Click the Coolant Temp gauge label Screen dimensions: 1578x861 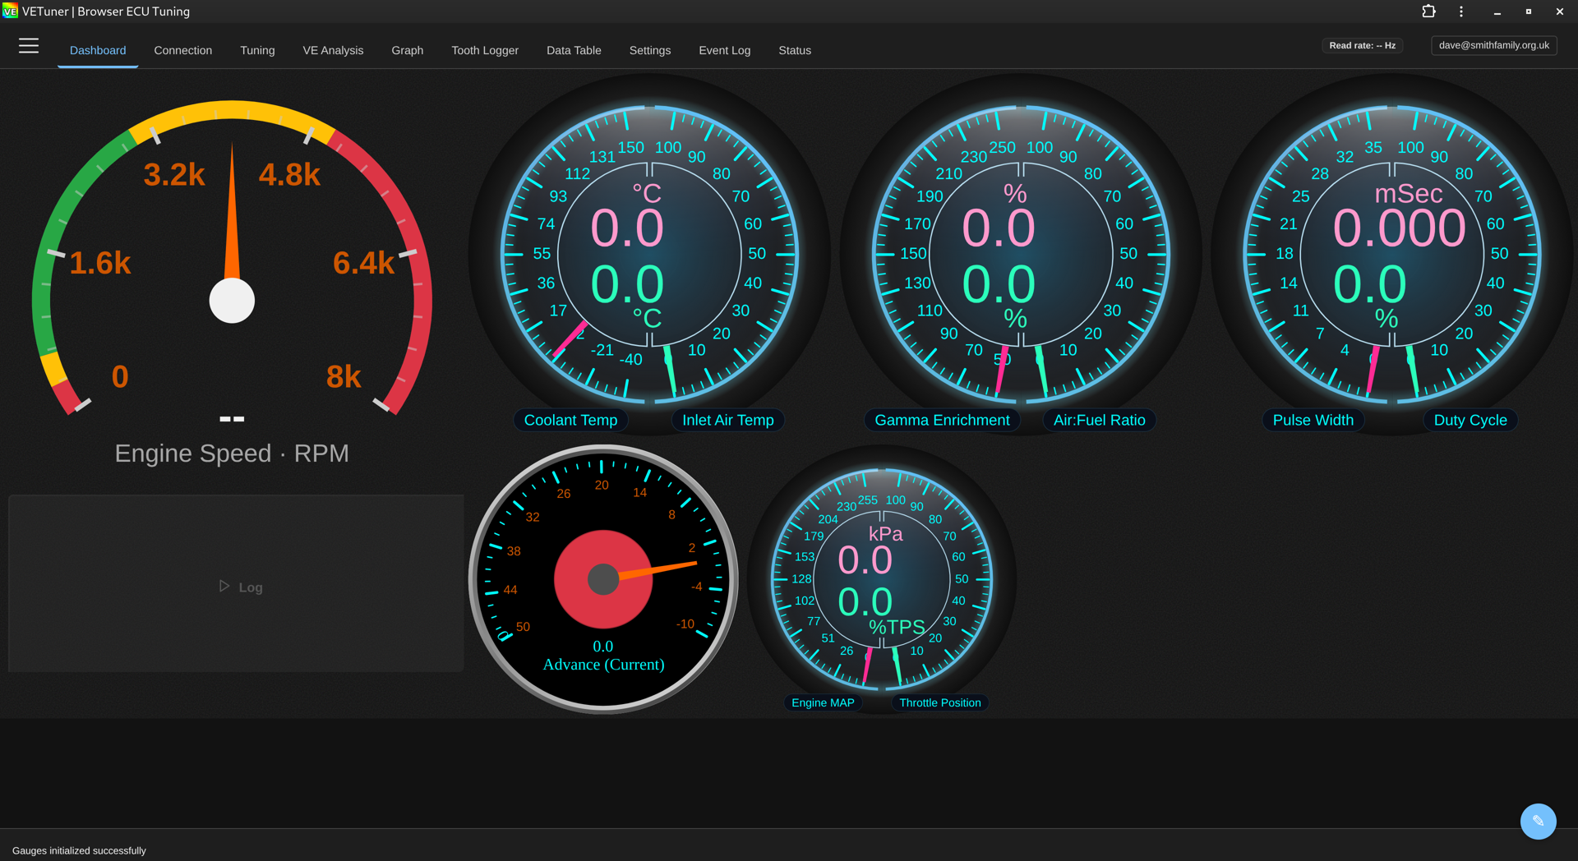tap(570, 420)
